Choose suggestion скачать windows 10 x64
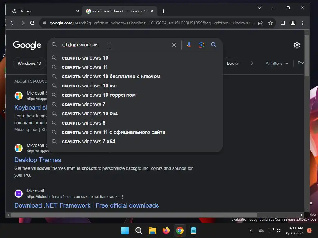This screenshot has height=238, width=318. (135, 114)
